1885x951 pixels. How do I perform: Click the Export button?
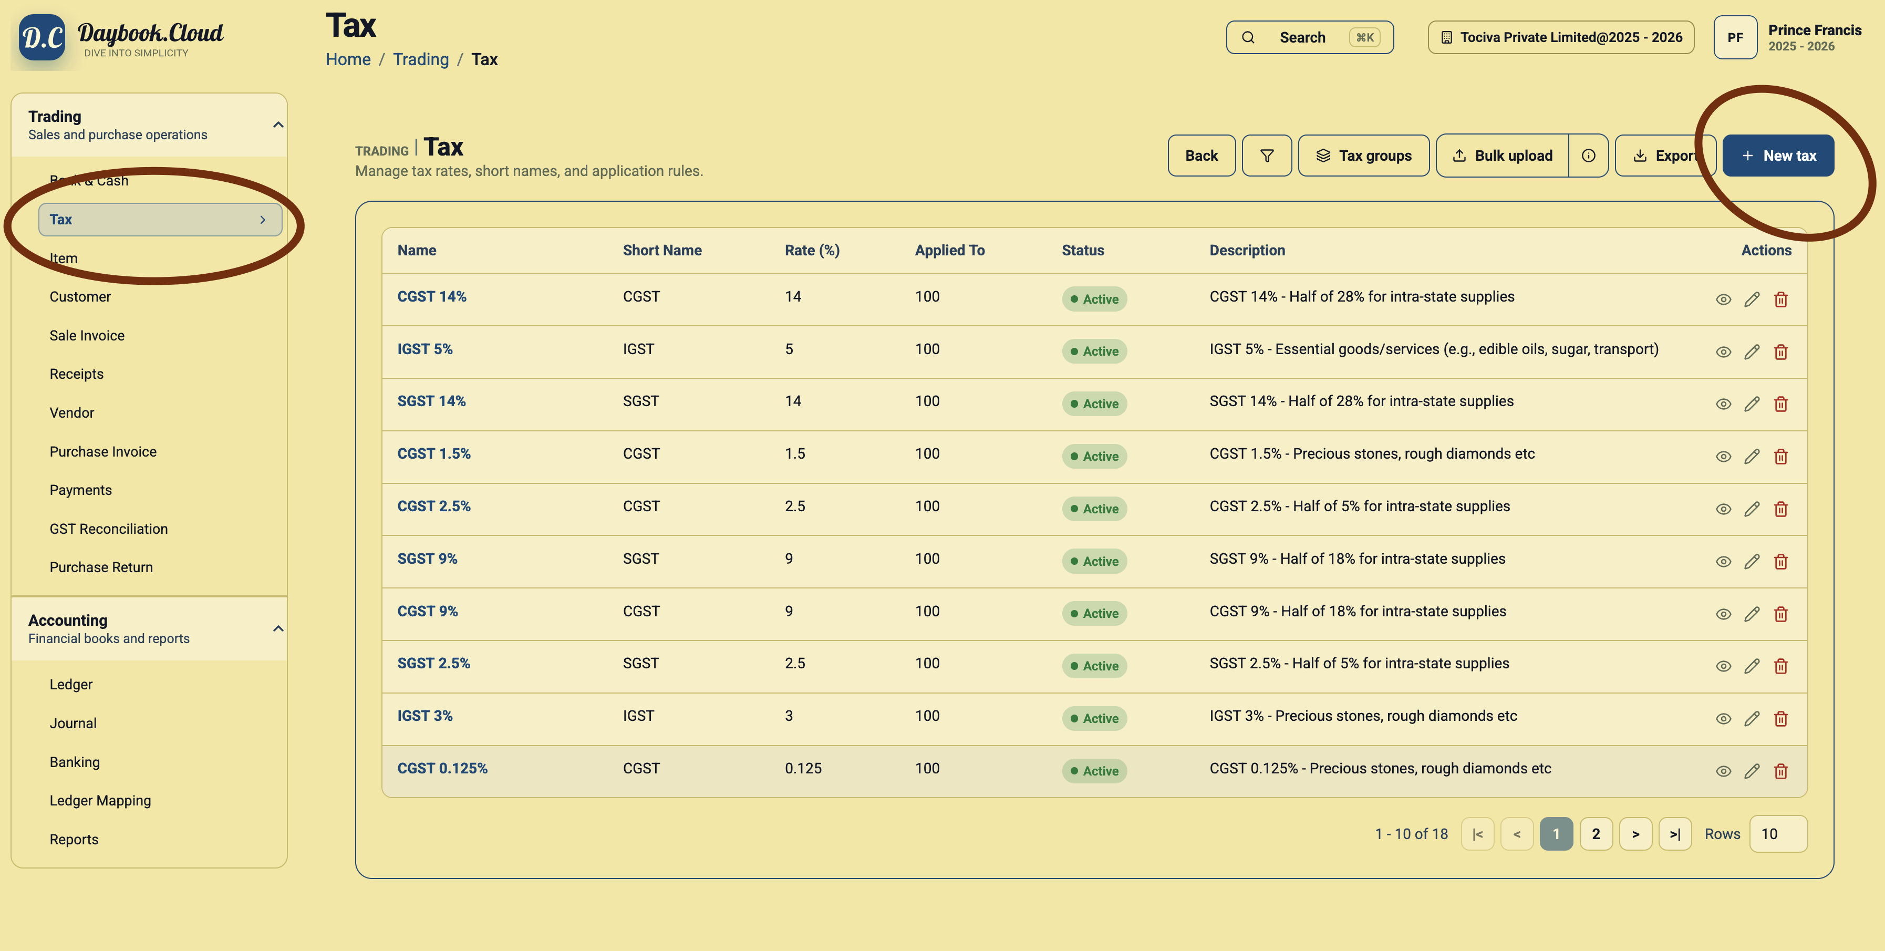1665,155
